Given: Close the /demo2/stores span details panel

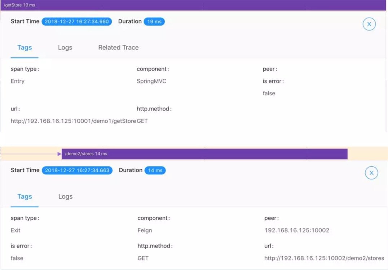Looking at the screenshot, I should pos(371,173).
